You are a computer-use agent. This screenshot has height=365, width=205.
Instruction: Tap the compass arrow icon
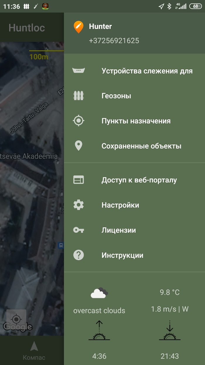pyautogui.click(x=34, y=346)
